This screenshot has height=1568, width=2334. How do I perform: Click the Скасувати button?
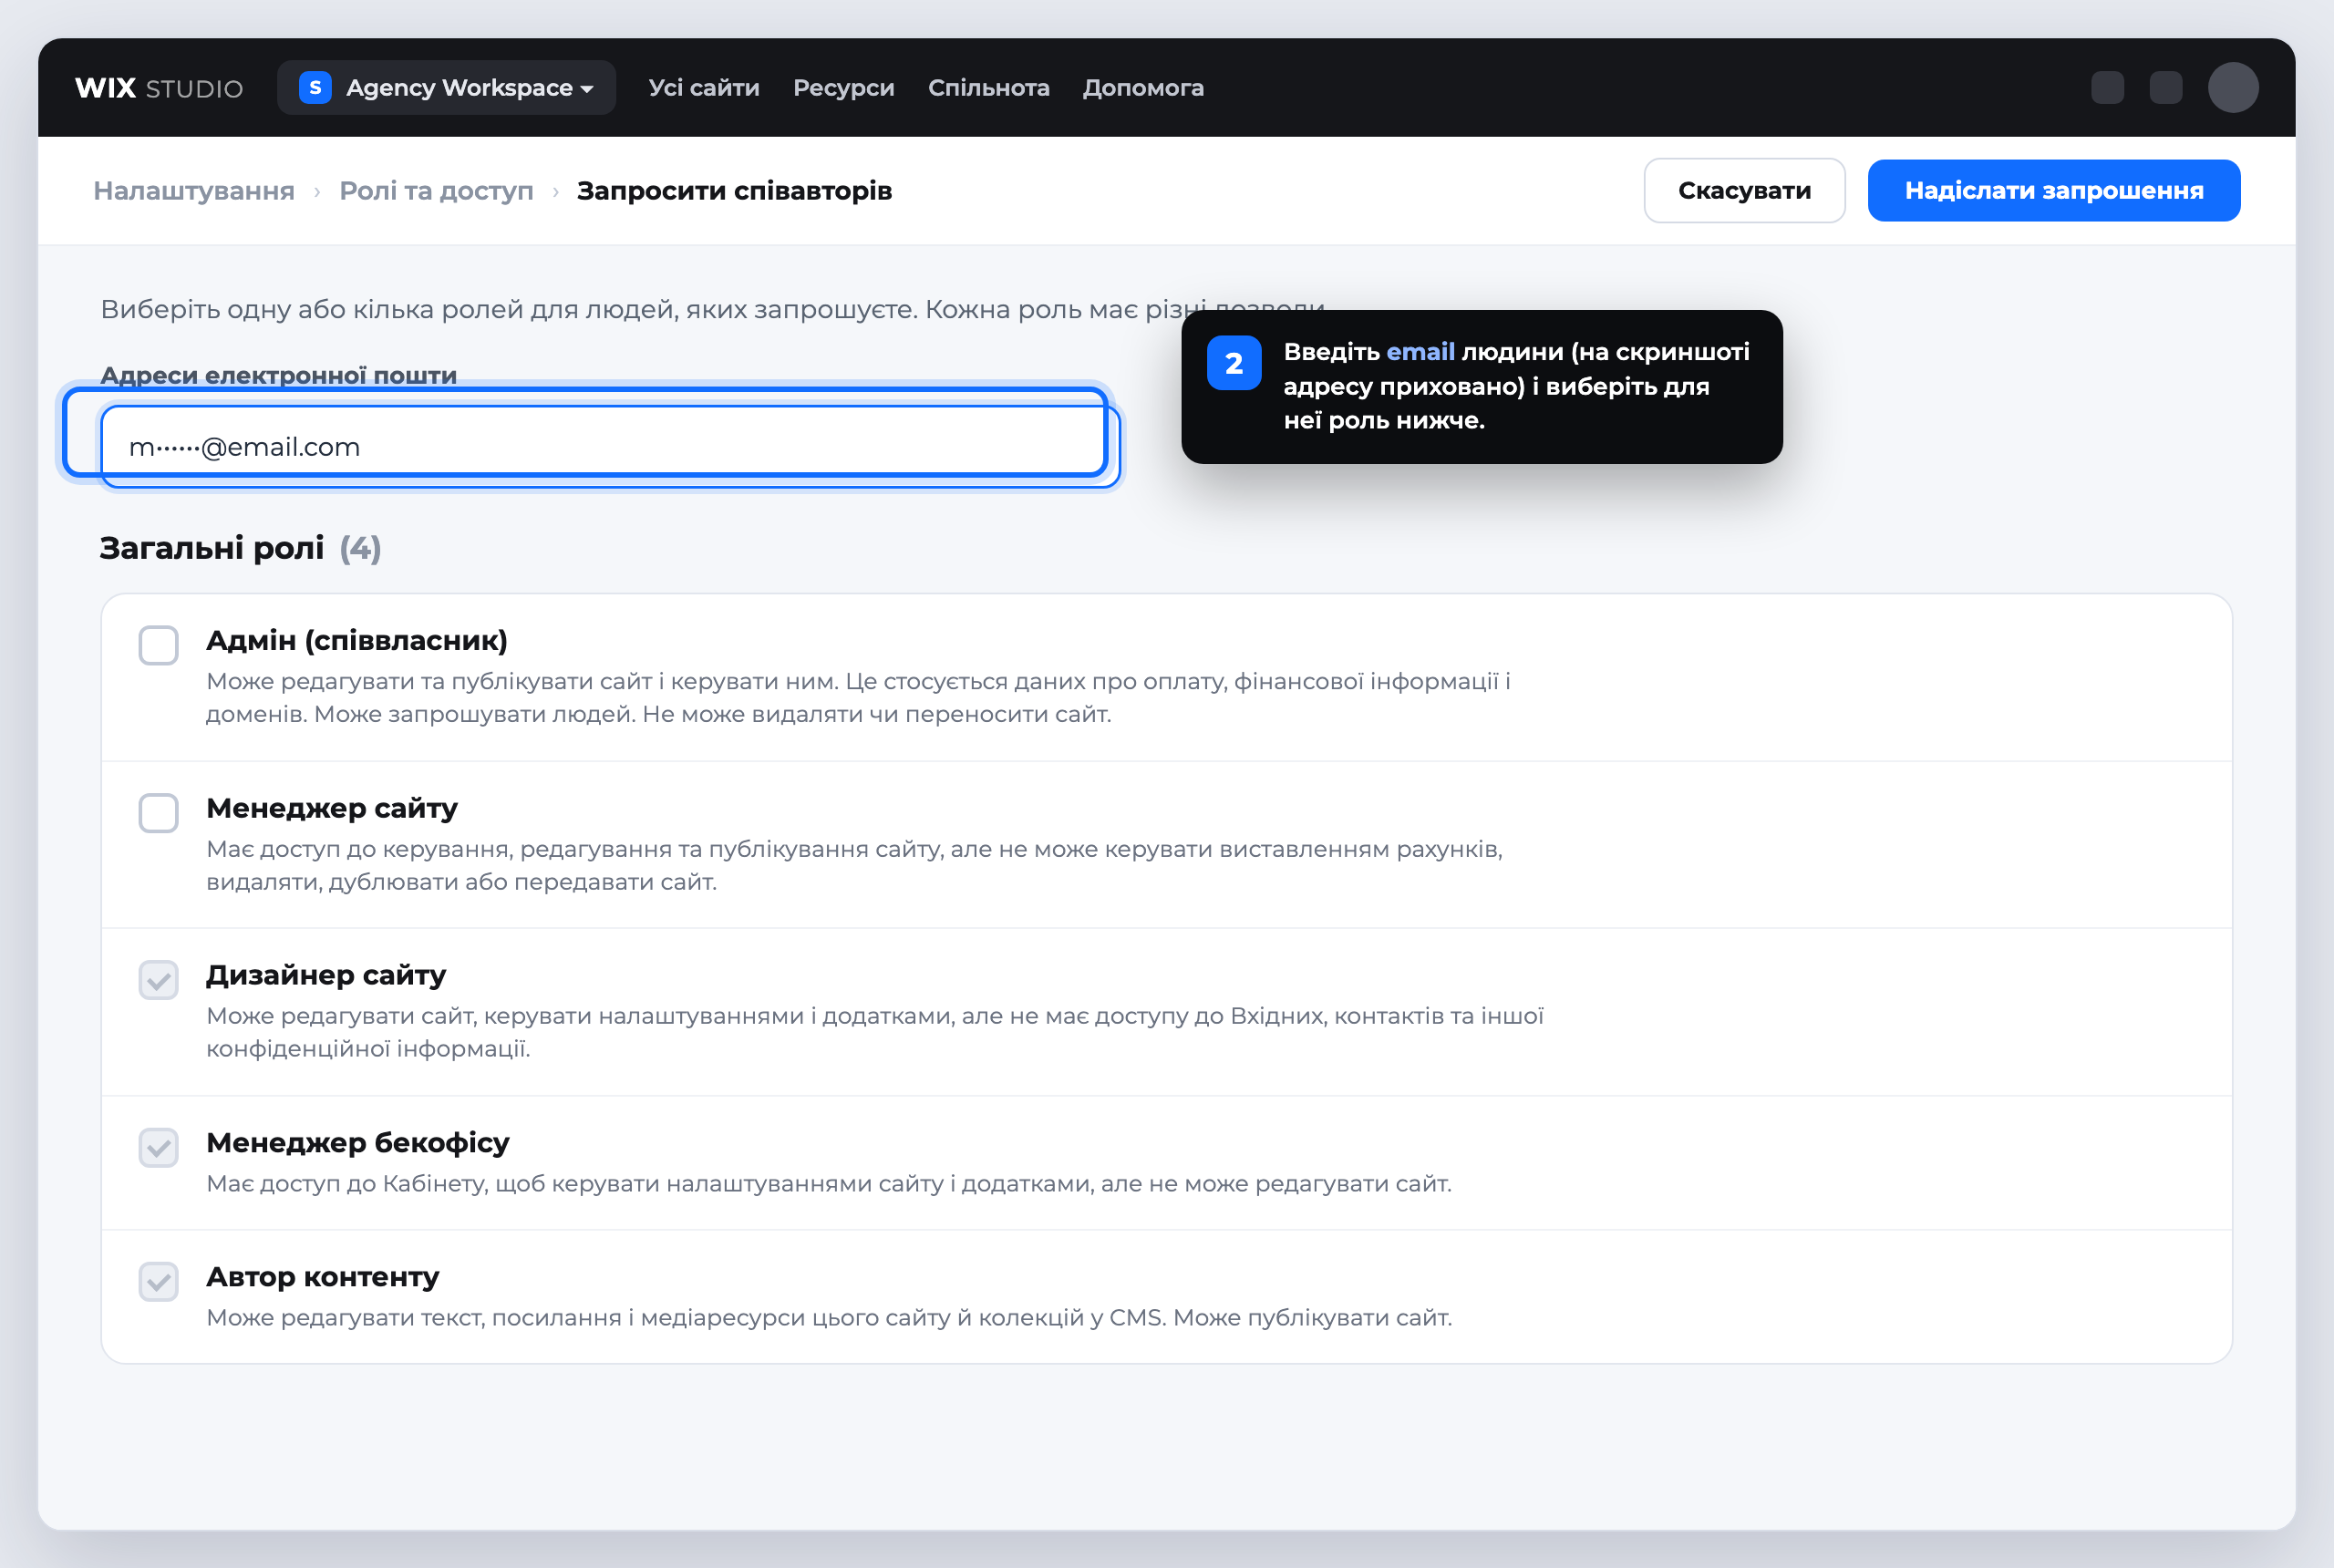coord(1744,191)
